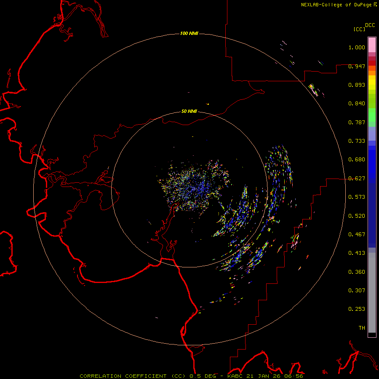Image resolution: width=379 pixels, height=379 pixels.
Task: Select the 0.893 scale value
Action: 357,85
